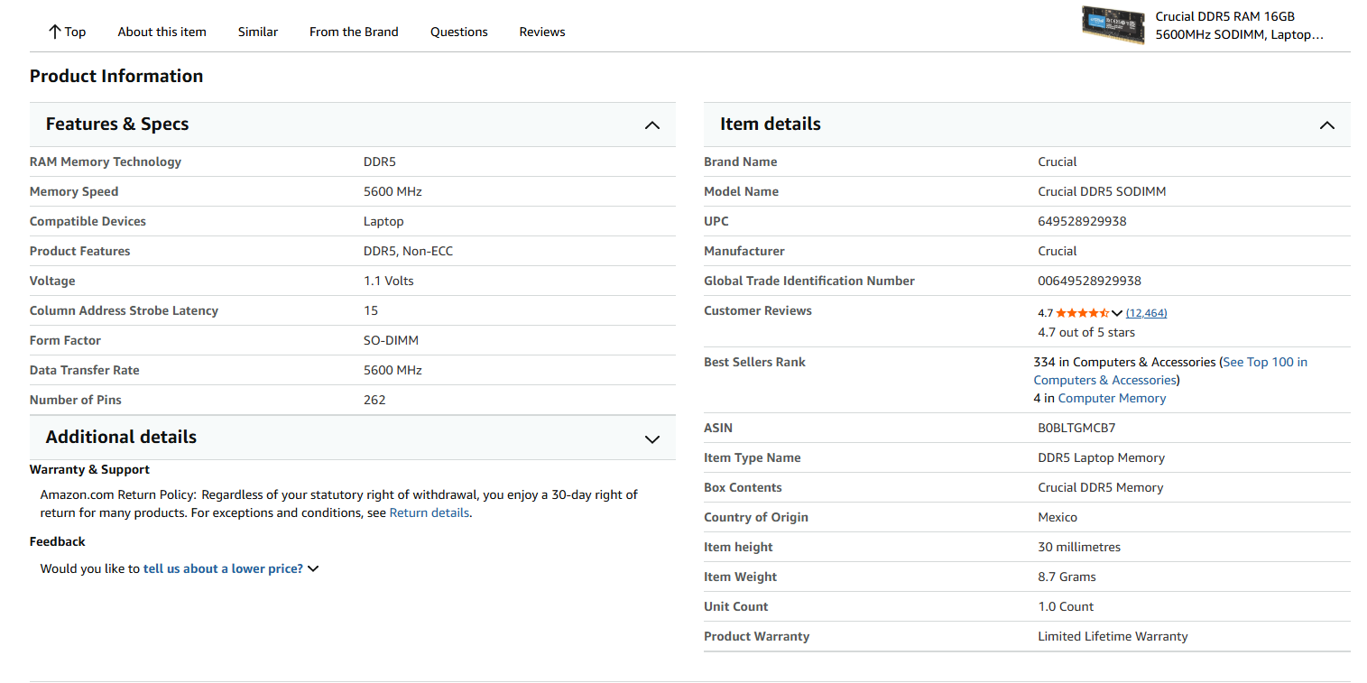Viewport: 1367px width, 683px height.
Task: Click the Manufacturer value Crucial
Action: tap(1058, 251)
